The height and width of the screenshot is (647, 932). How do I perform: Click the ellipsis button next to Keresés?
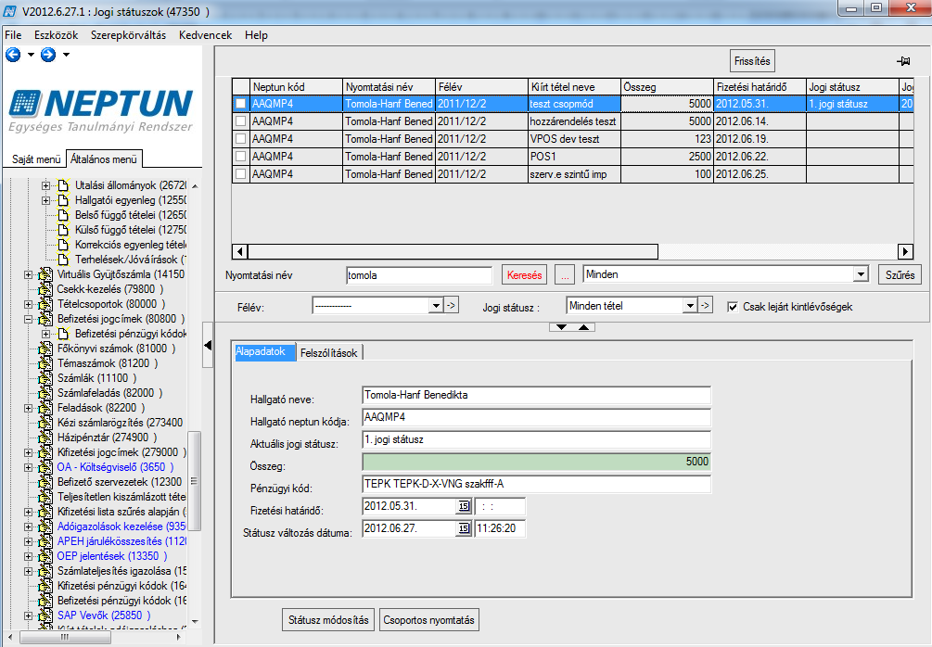[566, 275]
